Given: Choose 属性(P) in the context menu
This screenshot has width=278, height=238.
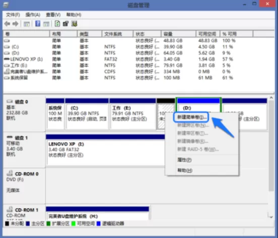Looking at the screenshot, I should [x=184, y=160].
